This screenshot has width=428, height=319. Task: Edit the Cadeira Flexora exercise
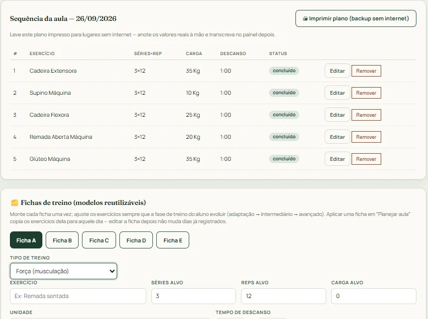pos(337,115)
